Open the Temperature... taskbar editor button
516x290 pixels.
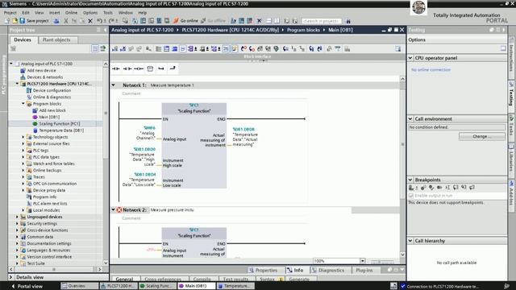(235, 286)
